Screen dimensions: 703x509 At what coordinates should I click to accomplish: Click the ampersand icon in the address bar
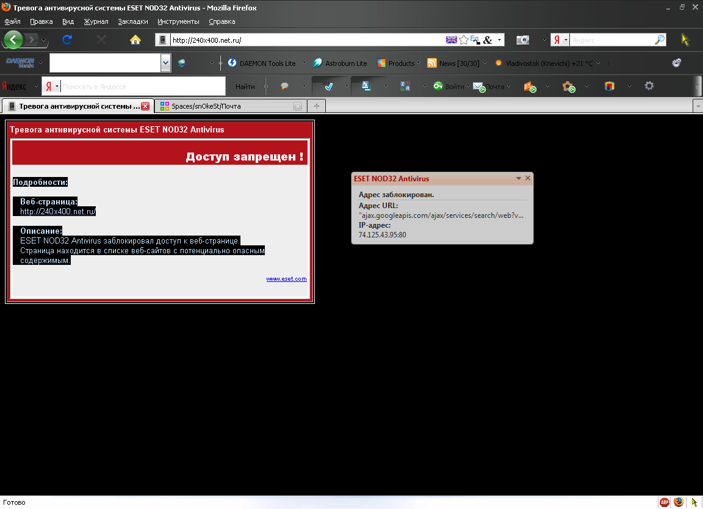[x=488, y=40]
